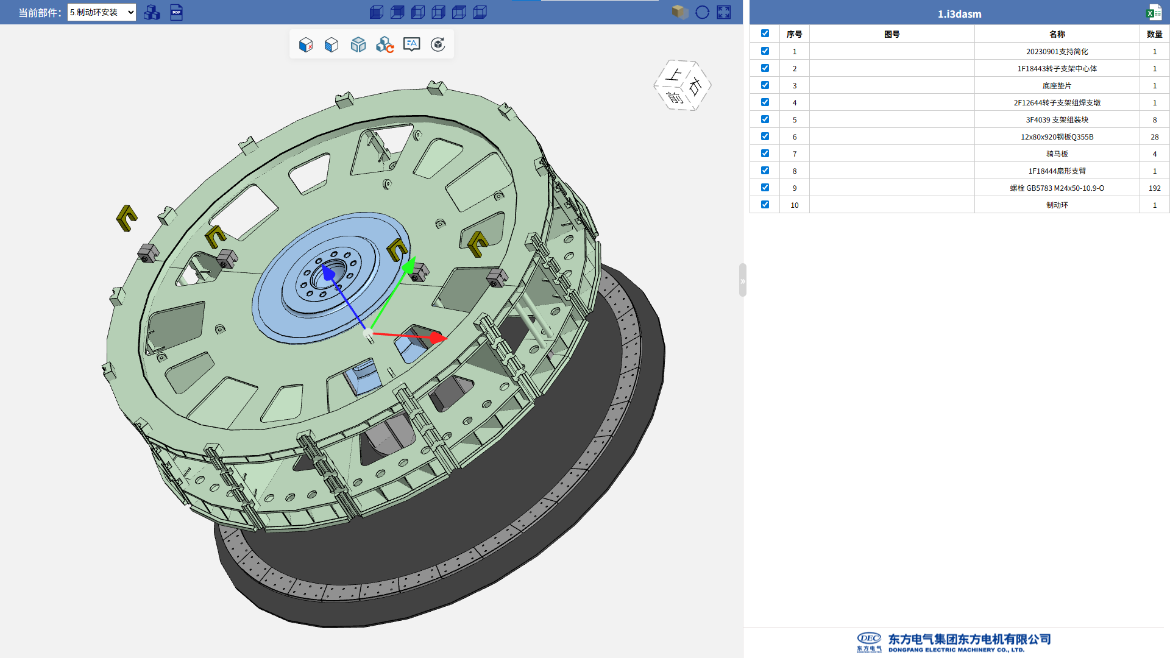Uncheck row 2 1F18443转子支架中心体 checkbox

tap(765, 68)
